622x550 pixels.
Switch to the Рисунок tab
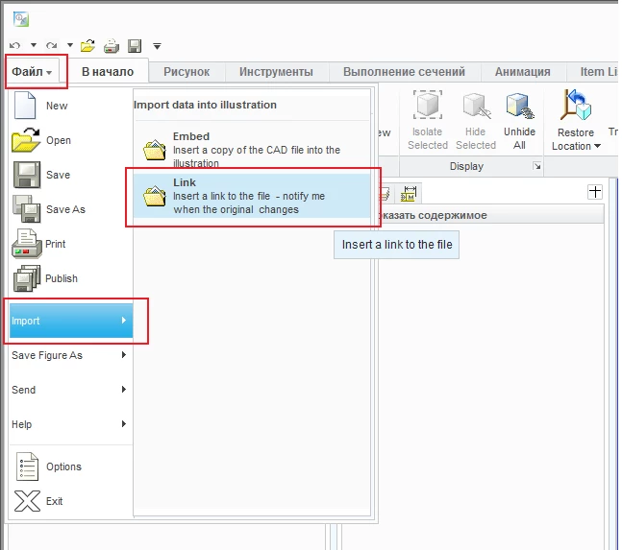point(187,72)
